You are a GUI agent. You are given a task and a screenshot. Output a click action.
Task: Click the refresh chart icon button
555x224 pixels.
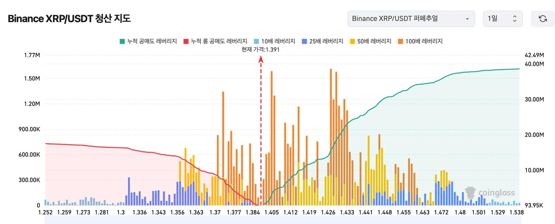[542, 19]
